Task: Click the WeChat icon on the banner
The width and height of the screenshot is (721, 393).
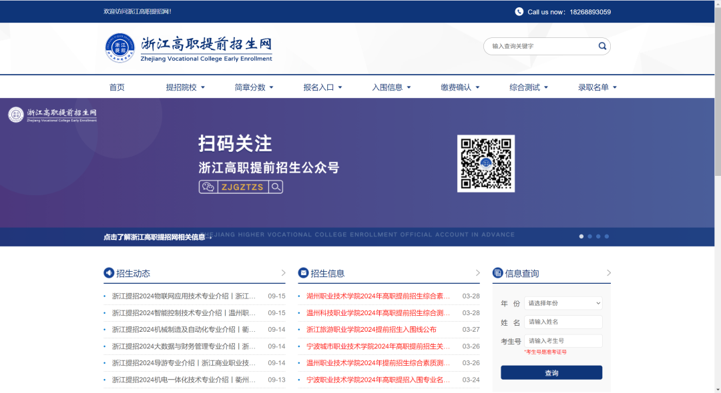Action: click(208, 187)
